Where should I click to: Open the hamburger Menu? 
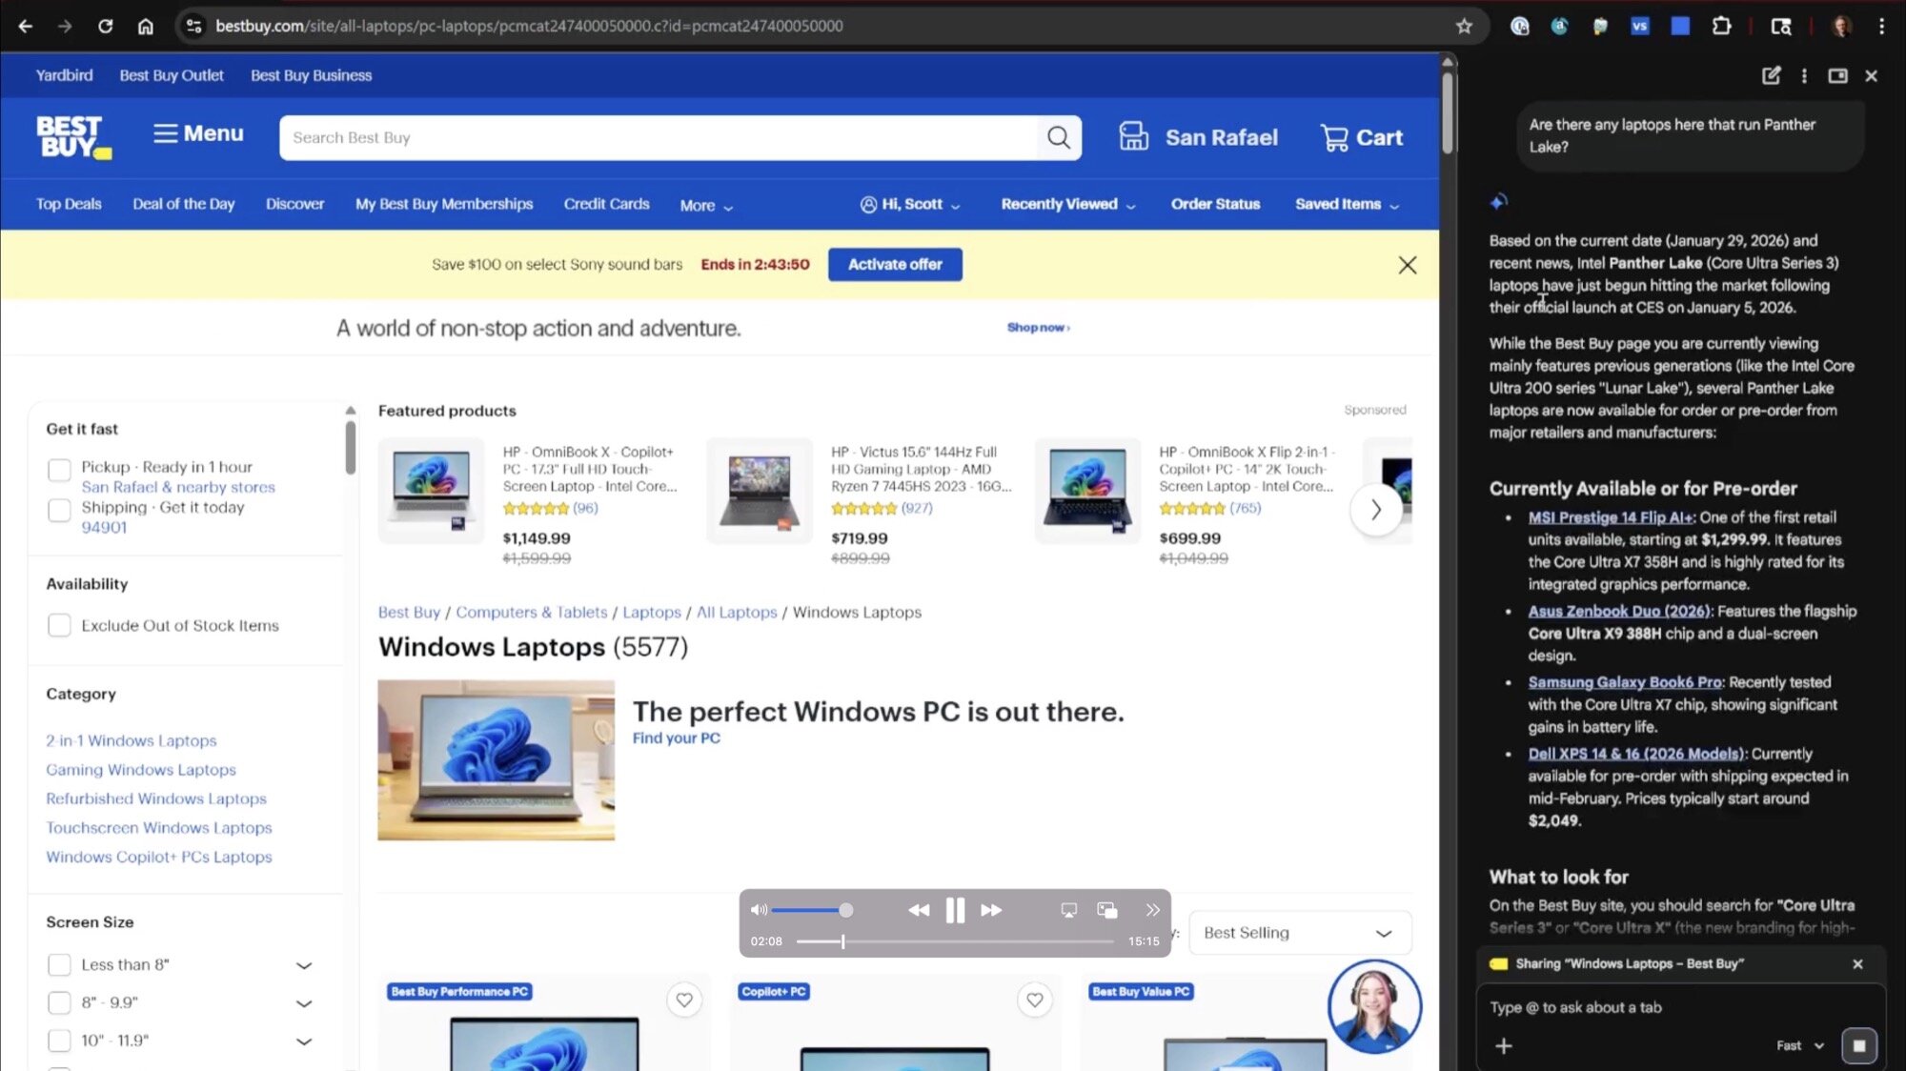click(198, 133)
